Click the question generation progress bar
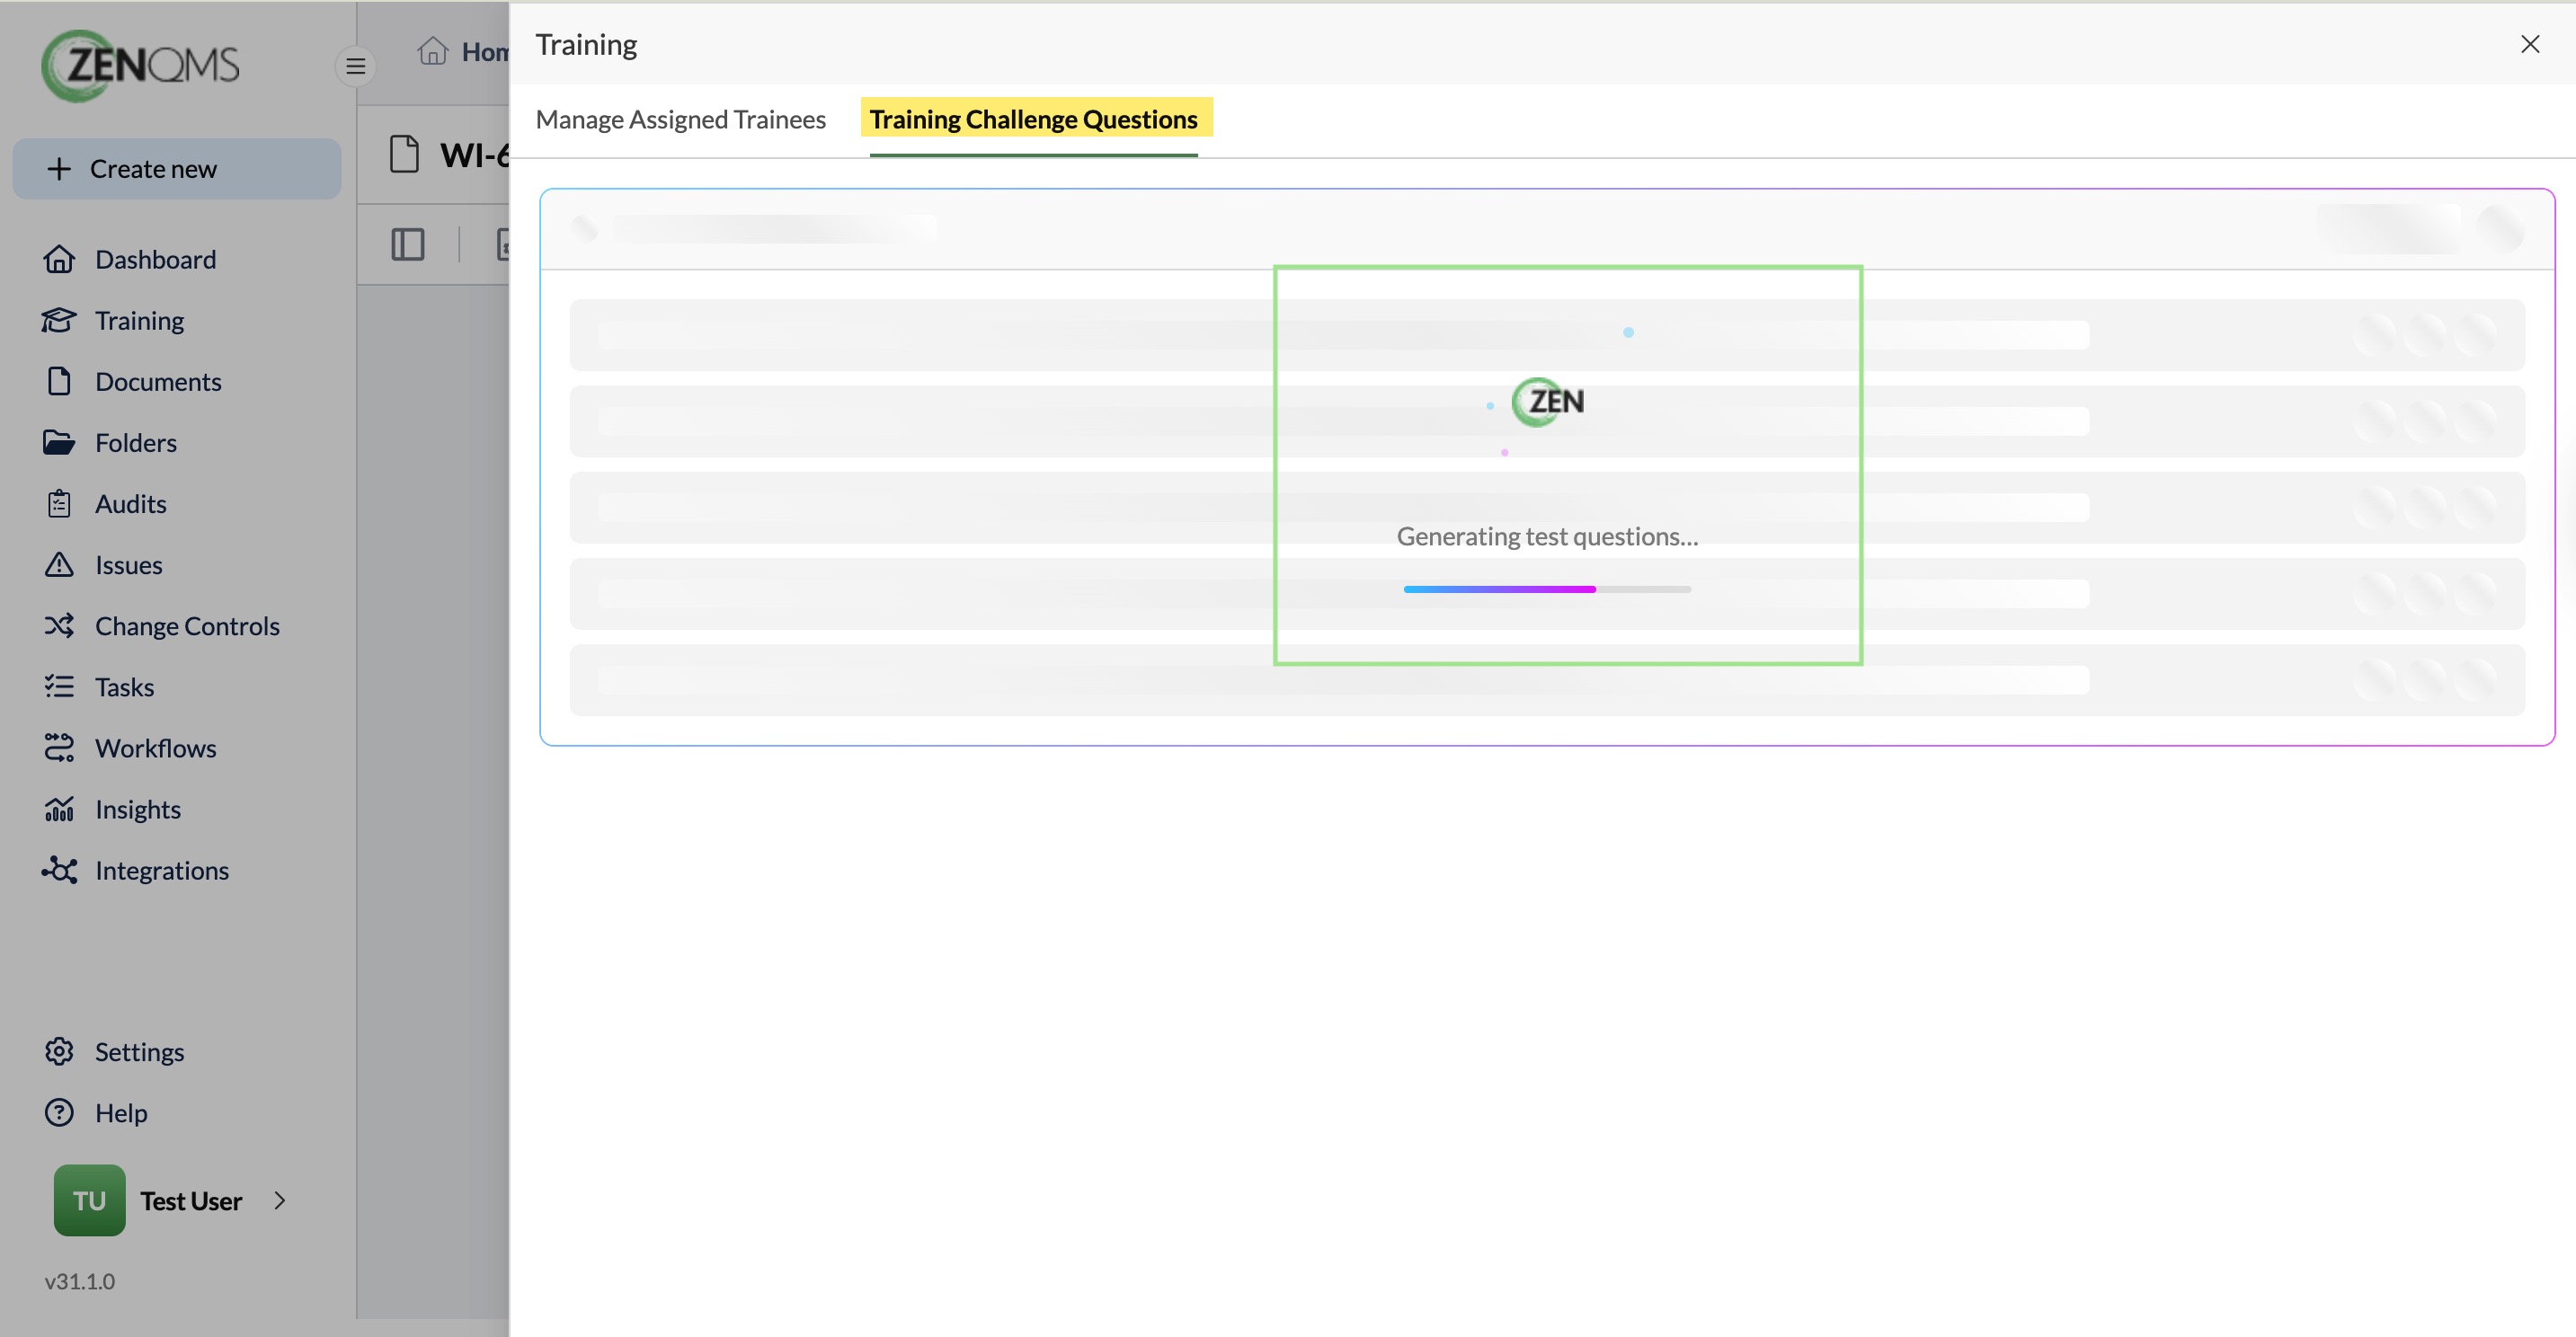 [1547, 589]
